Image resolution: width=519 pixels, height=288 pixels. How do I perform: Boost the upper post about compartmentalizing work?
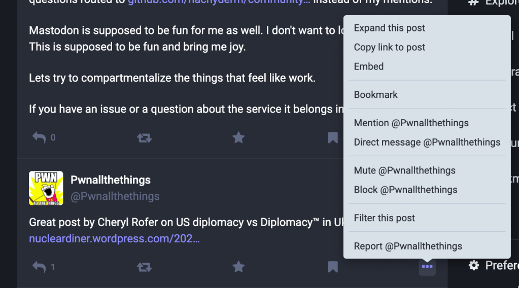point(145,137)
